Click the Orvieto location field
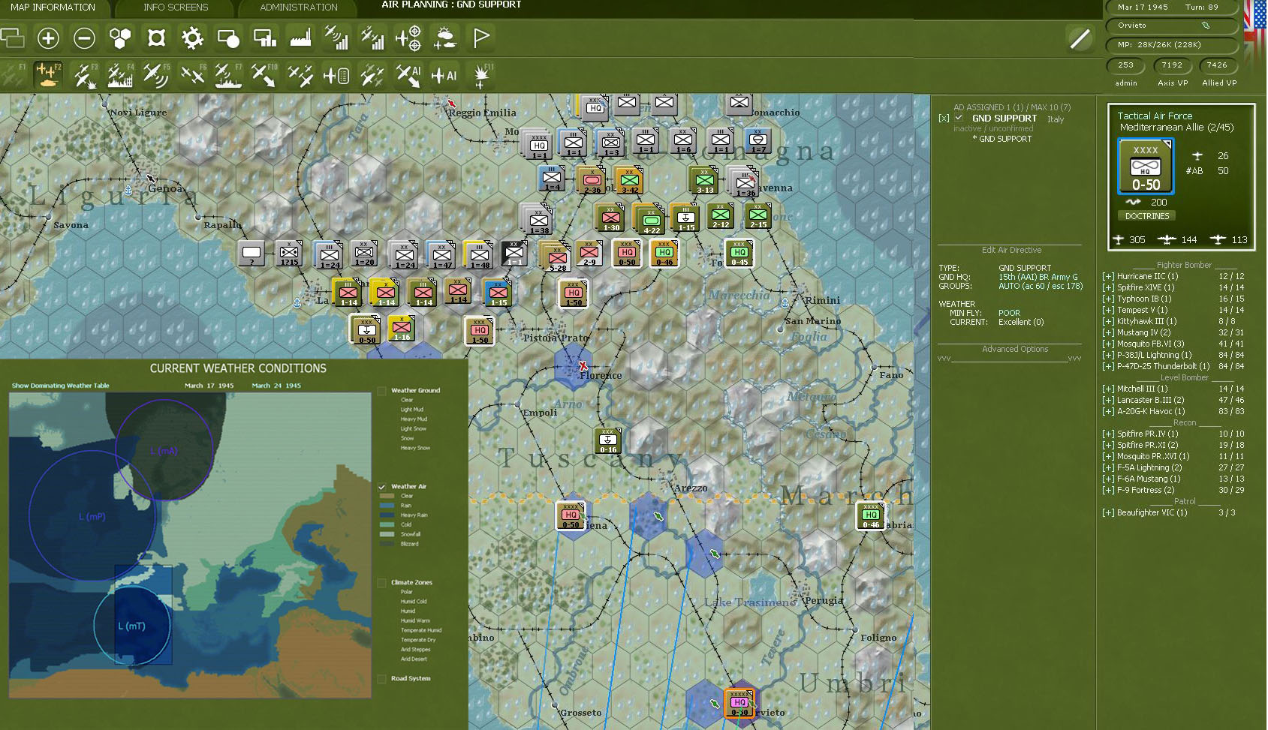1268x730 pixels. 1171,26
